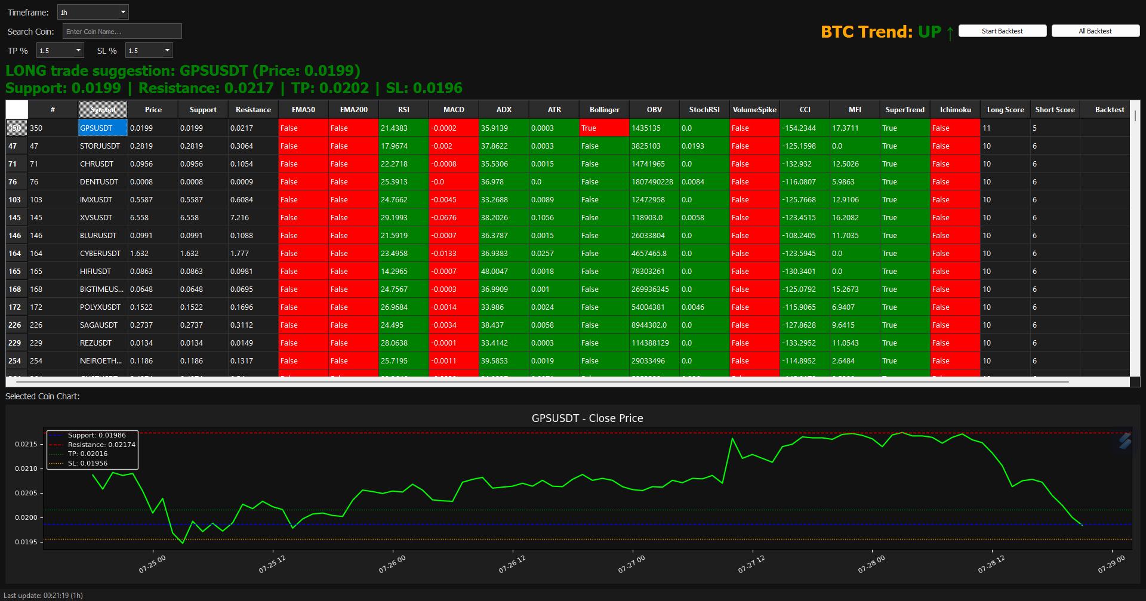Click inside the Search Coin input field
The image size is (1146, 601).
click(x=122, y=31)
